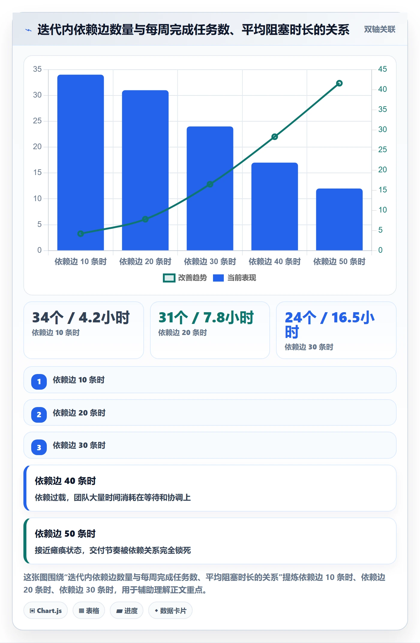Click the main chart title text
420x643 pixels.
tap(193, 30)
